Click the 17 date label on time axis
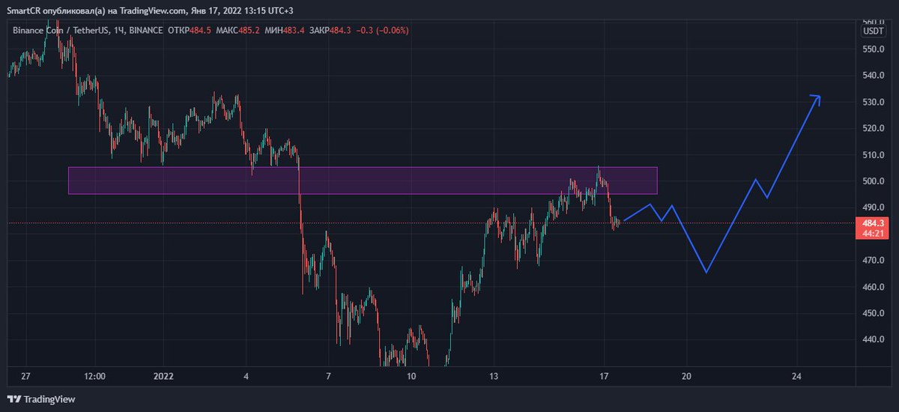Screen dimensions: 899x412 pos(603,376)
